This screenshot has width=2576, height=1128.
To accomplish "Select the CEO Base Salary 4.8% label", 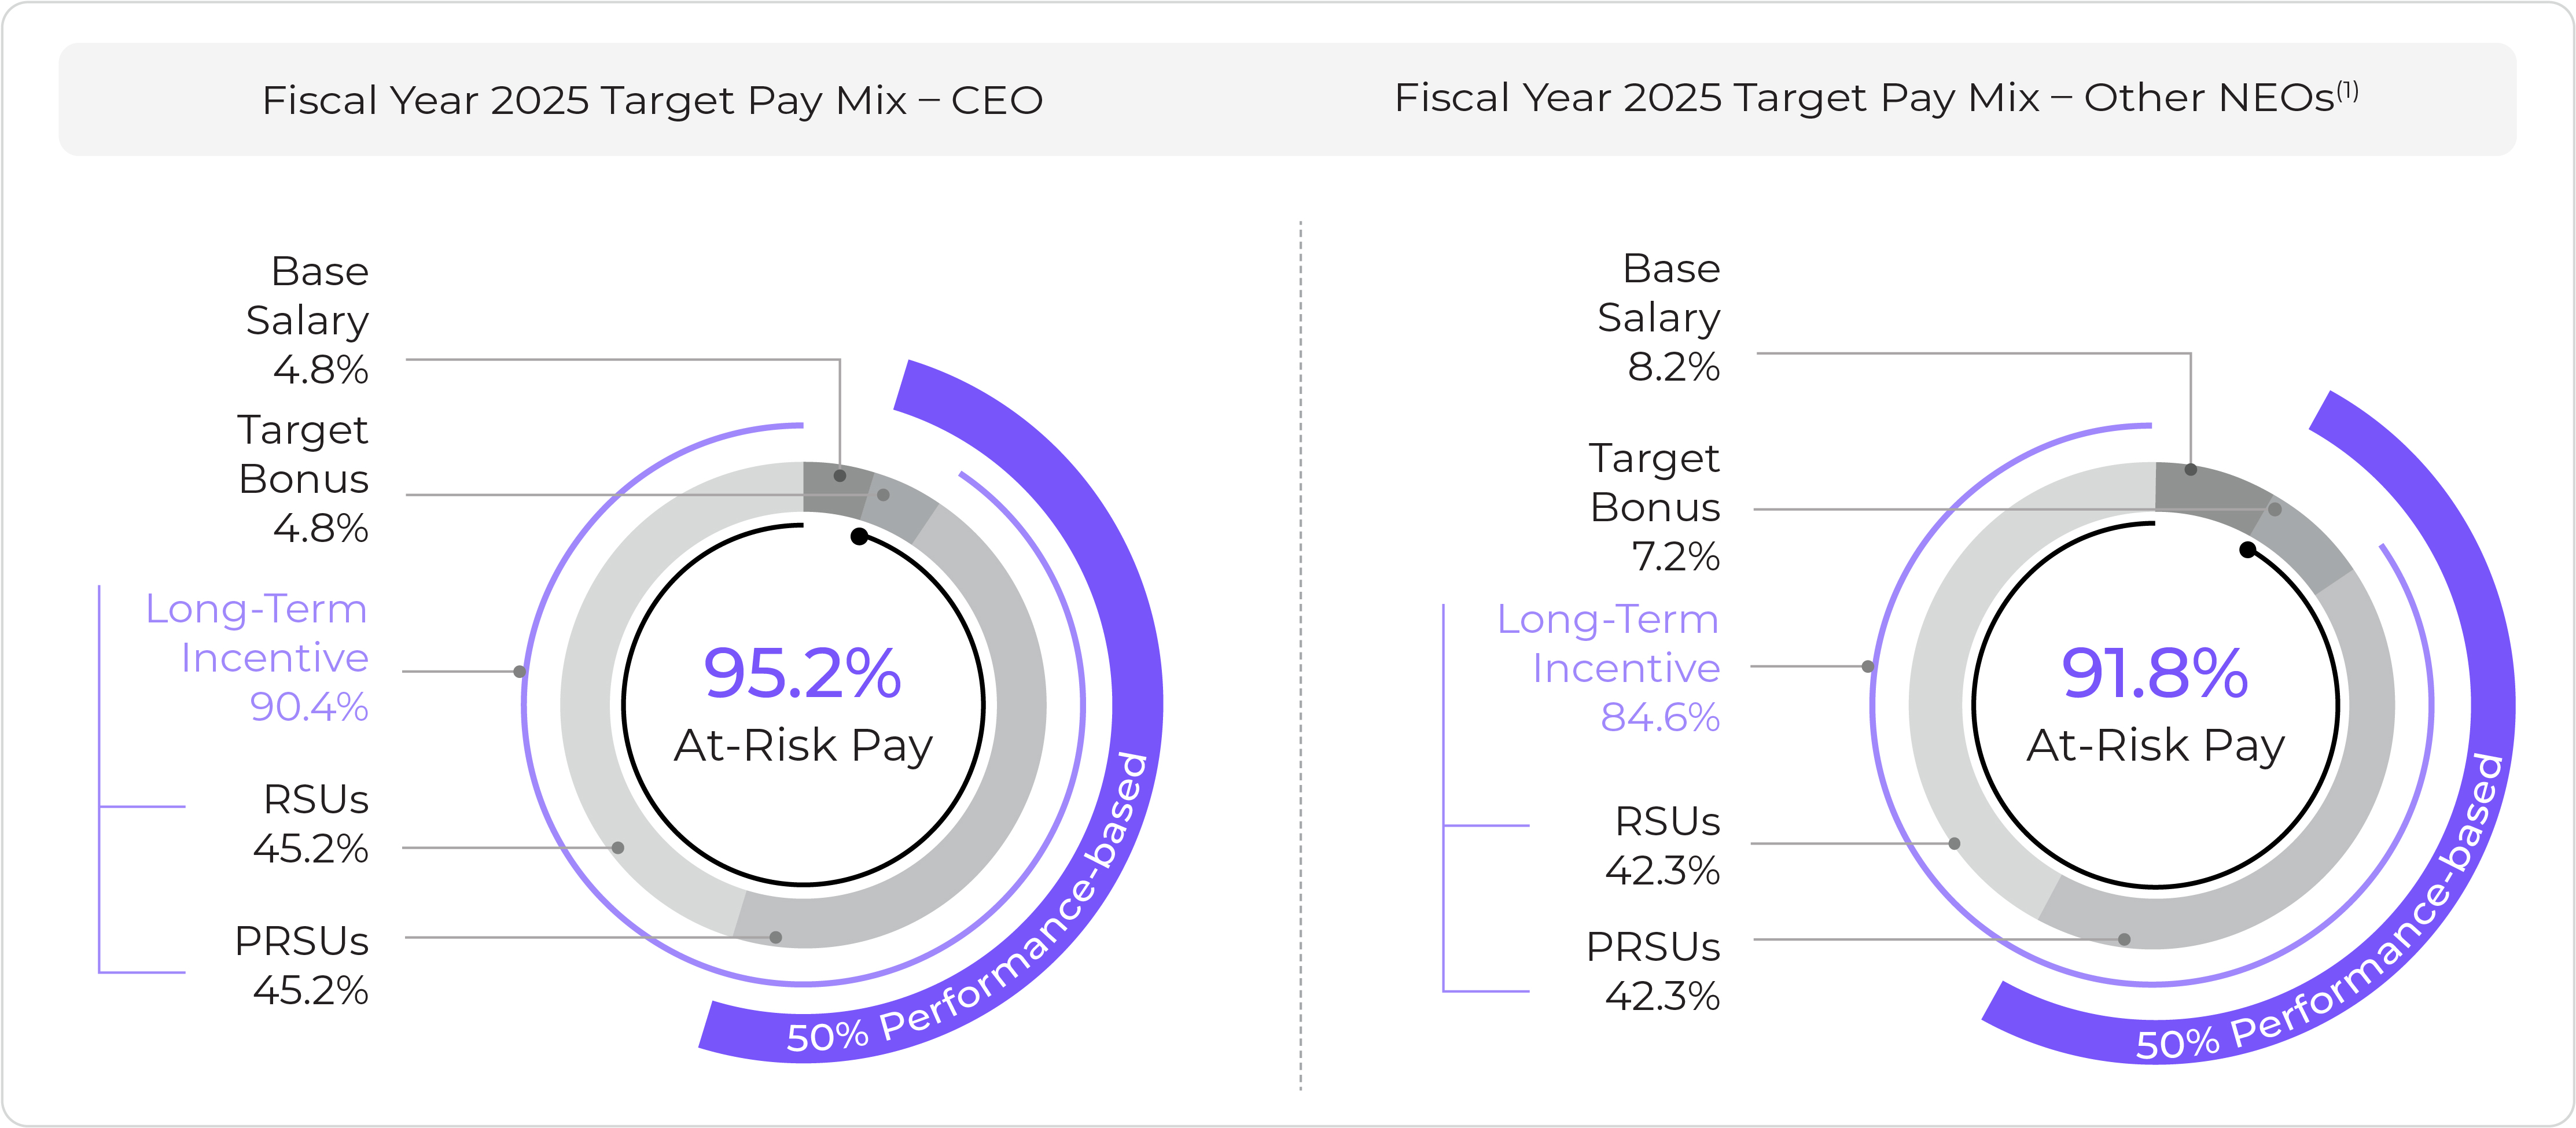I will (308, 320).
